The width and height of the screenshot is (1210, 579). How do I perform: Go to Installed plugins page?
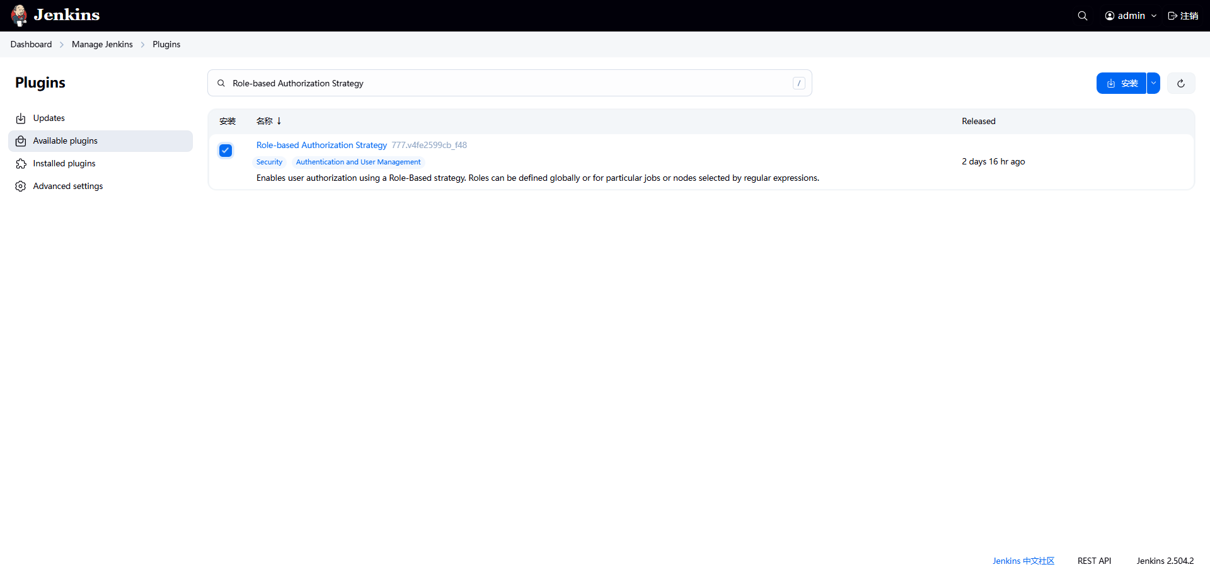(x=64, y=164)
